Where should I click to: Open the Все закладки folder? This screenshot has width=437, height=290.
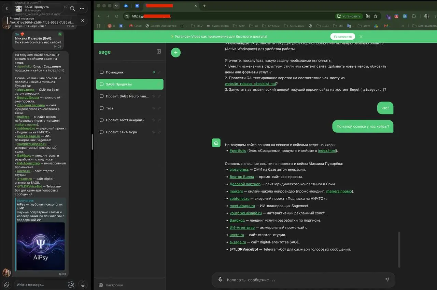(424, 26)
